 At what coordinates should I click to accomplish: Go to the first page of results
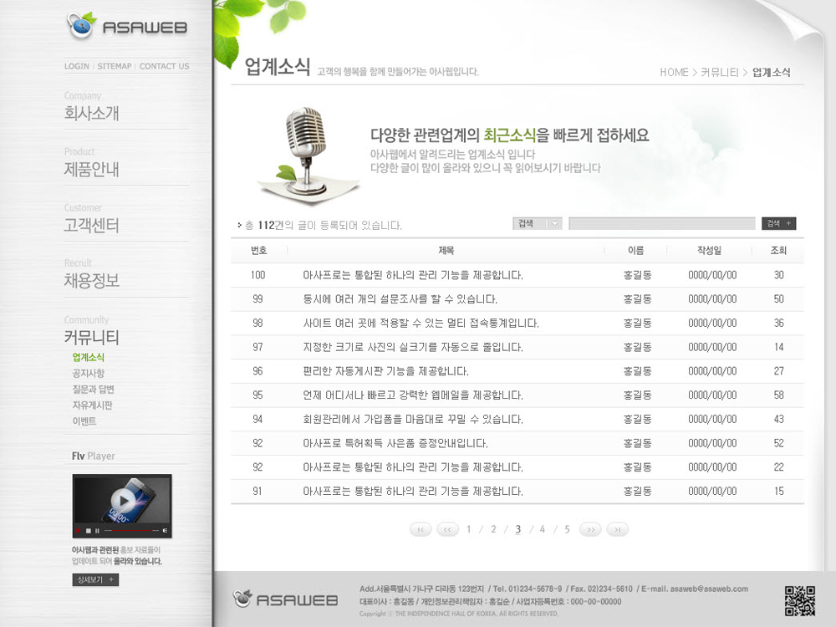click(x=421, y=529)
